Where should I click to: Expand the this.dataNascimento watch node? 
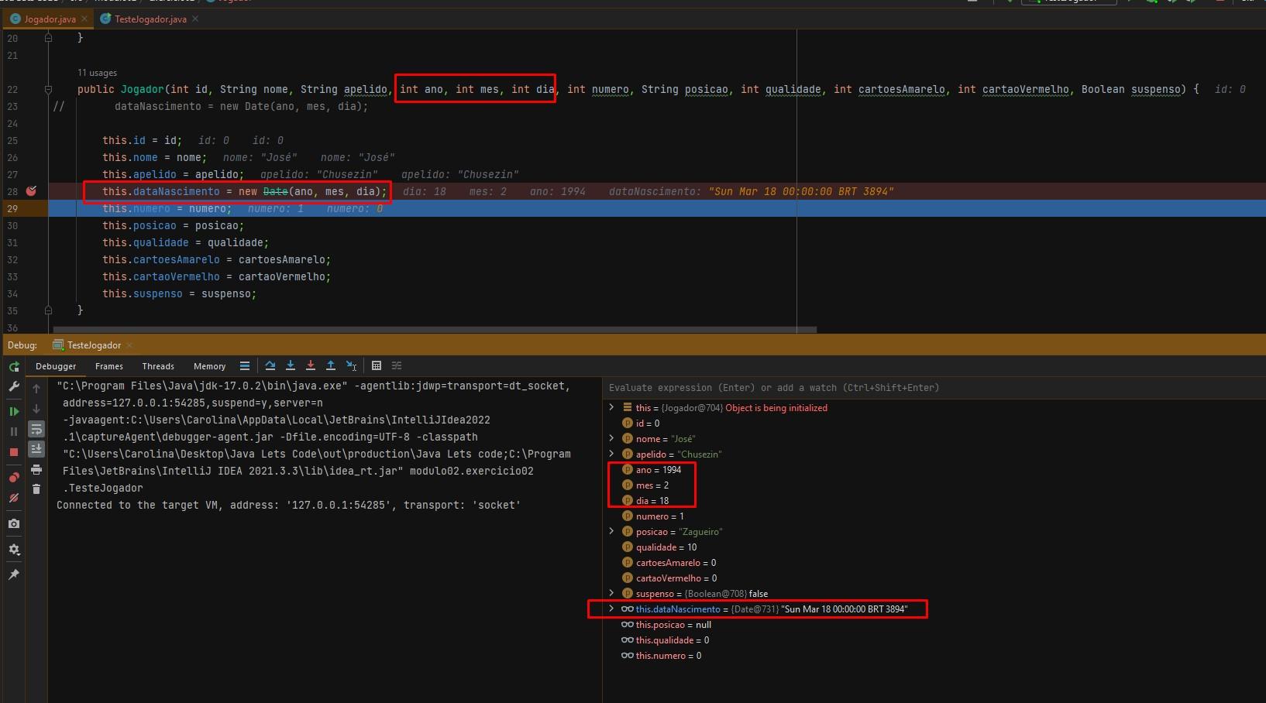[x=611, y=609]
